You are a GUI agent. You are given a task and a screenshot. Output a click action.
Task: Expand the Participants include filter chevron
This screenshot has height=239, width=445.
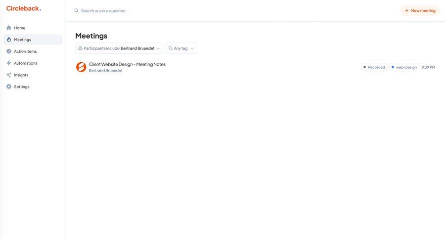click(158, 48)
